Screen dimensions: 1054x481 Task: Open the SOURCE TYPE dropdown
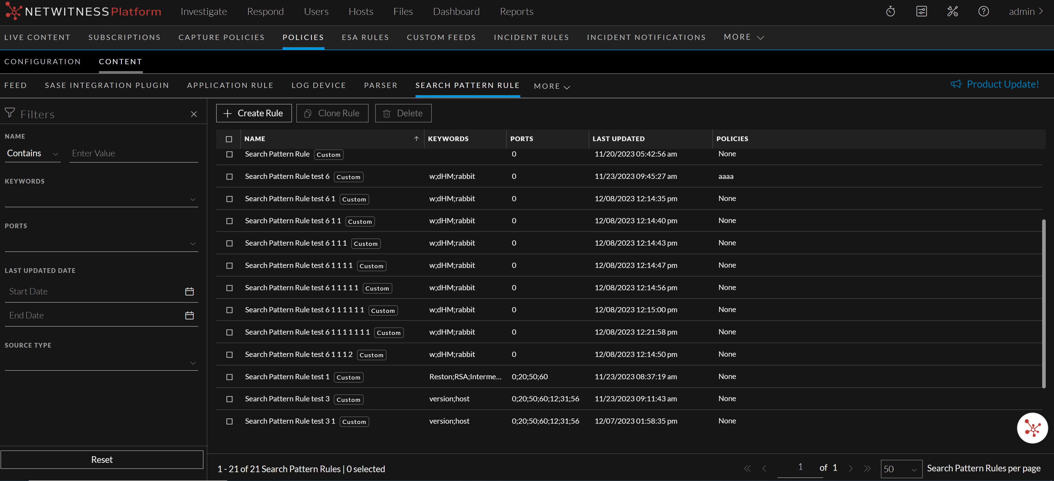tap(193, 363)
